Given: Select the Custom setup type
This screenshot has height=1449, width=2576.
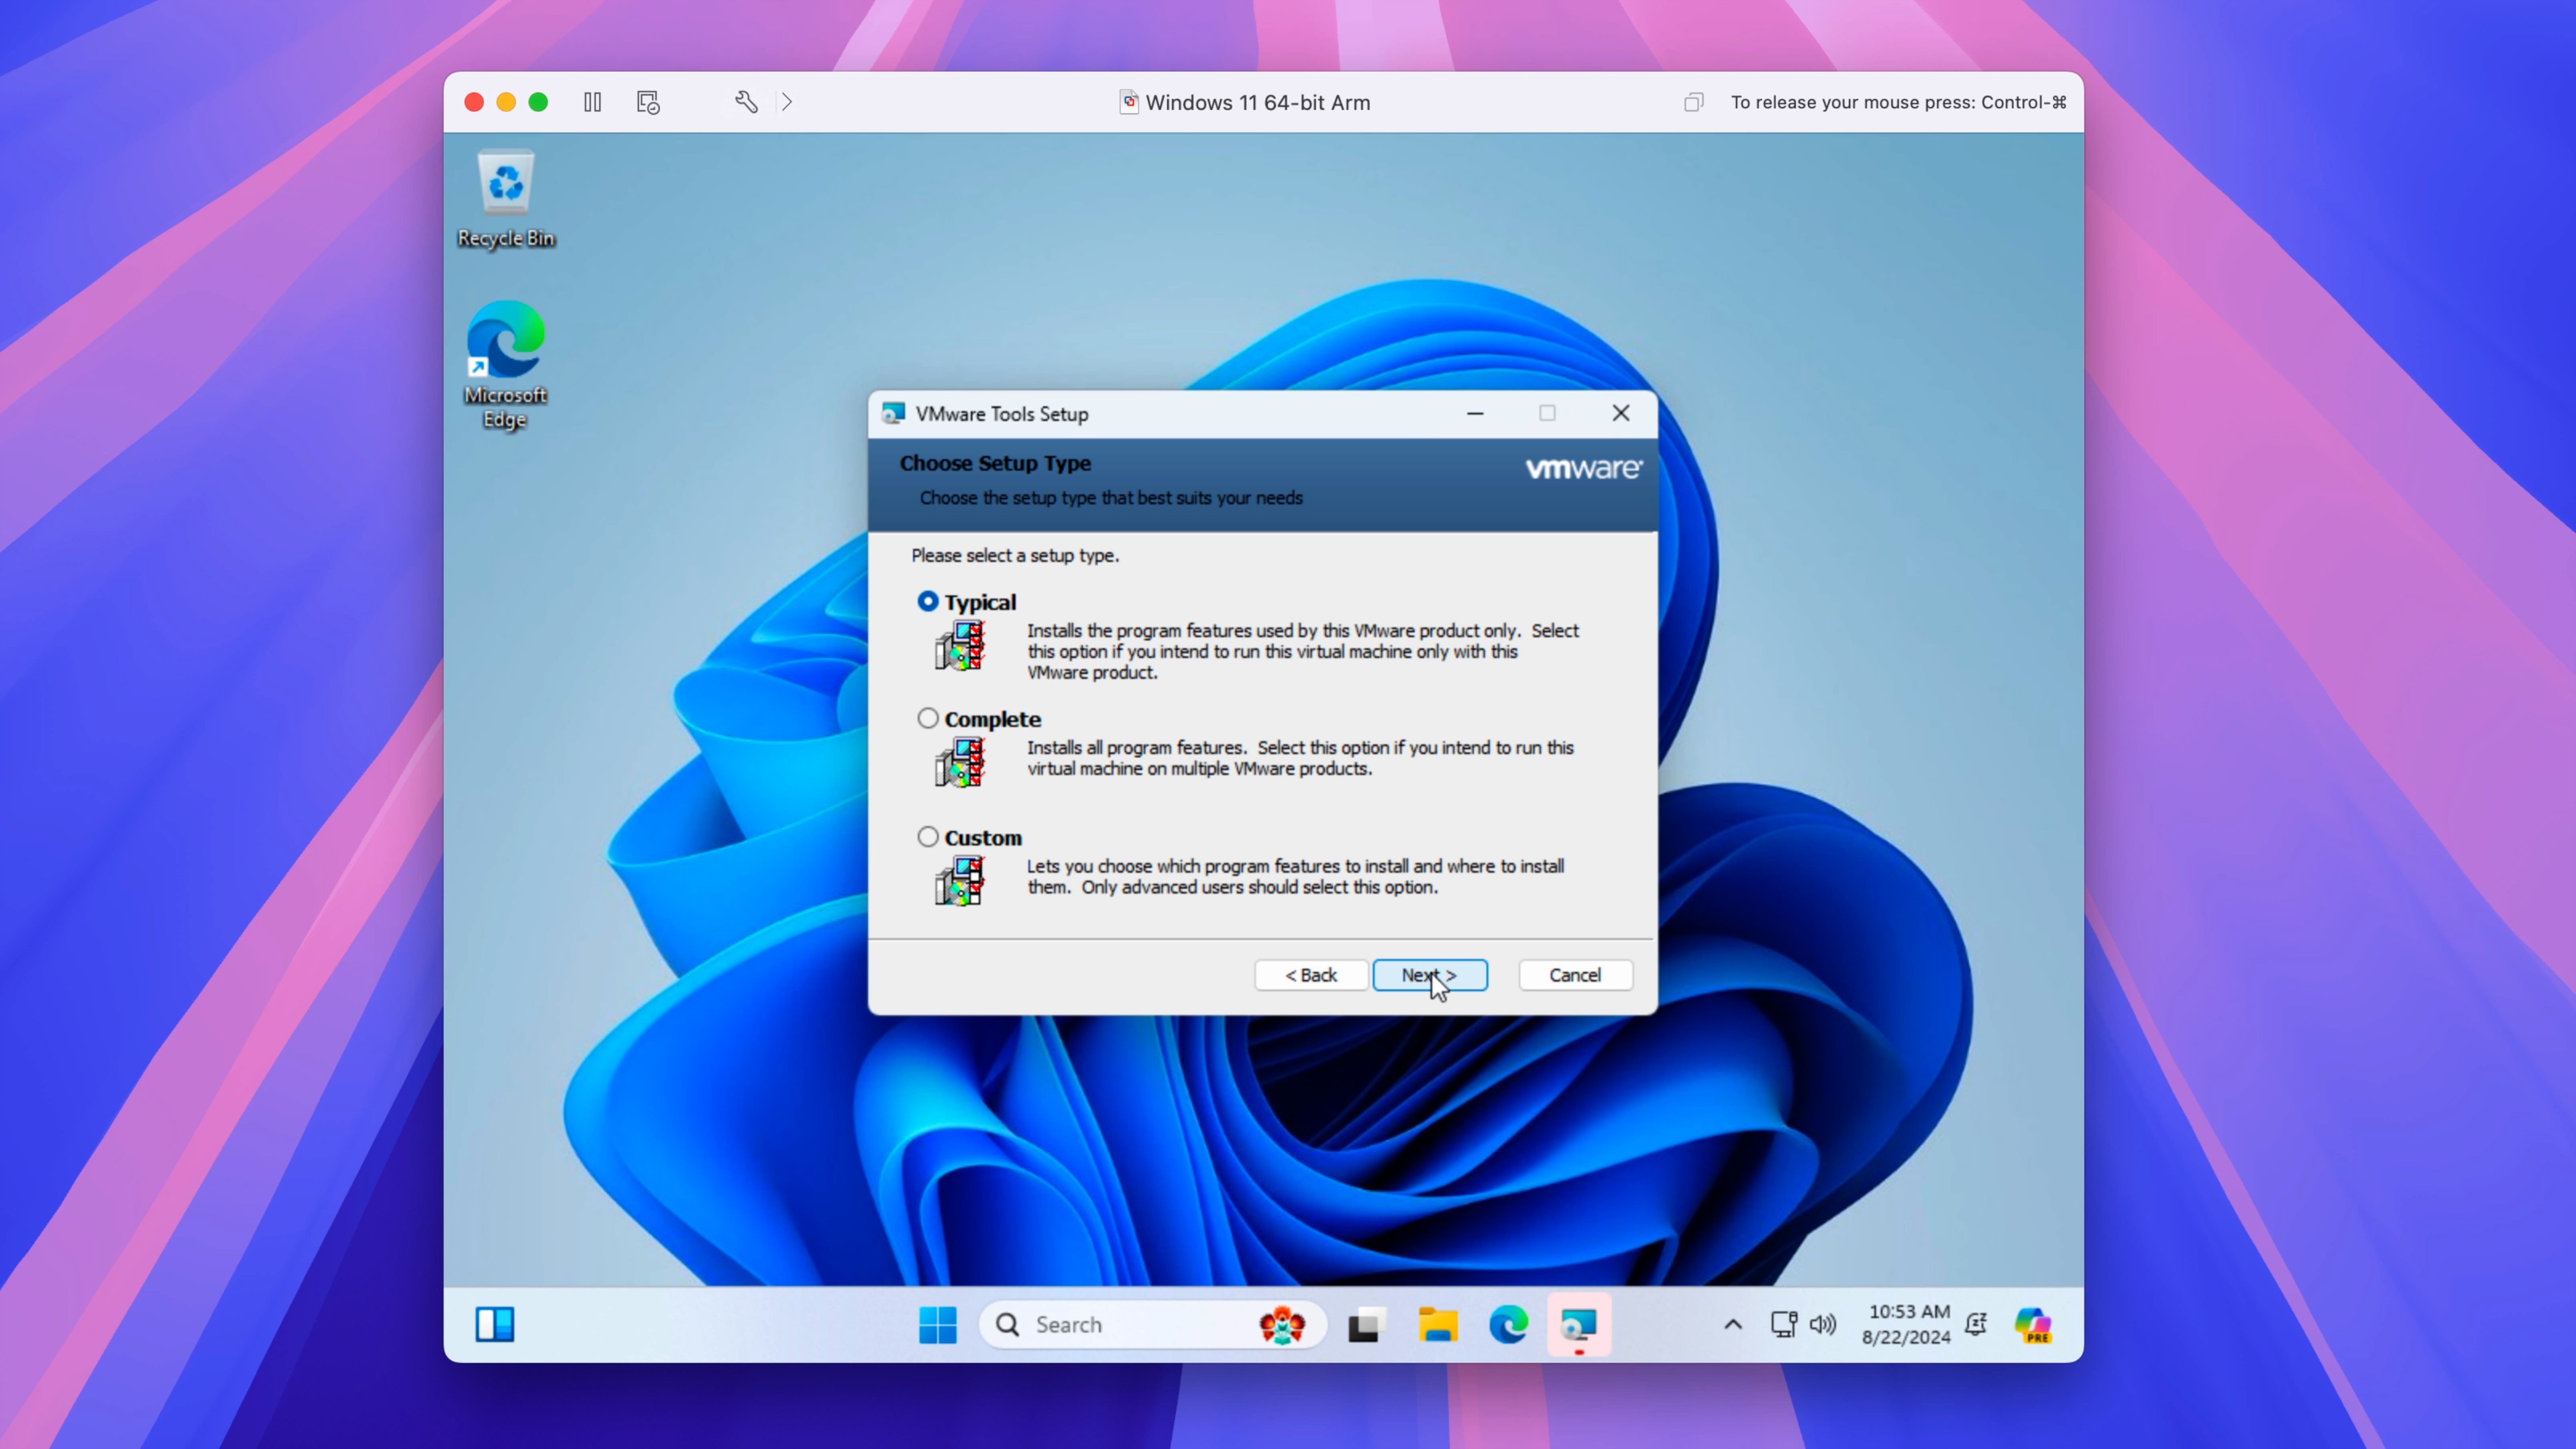Looking at the screenshot, I should [x=927, y=835].
